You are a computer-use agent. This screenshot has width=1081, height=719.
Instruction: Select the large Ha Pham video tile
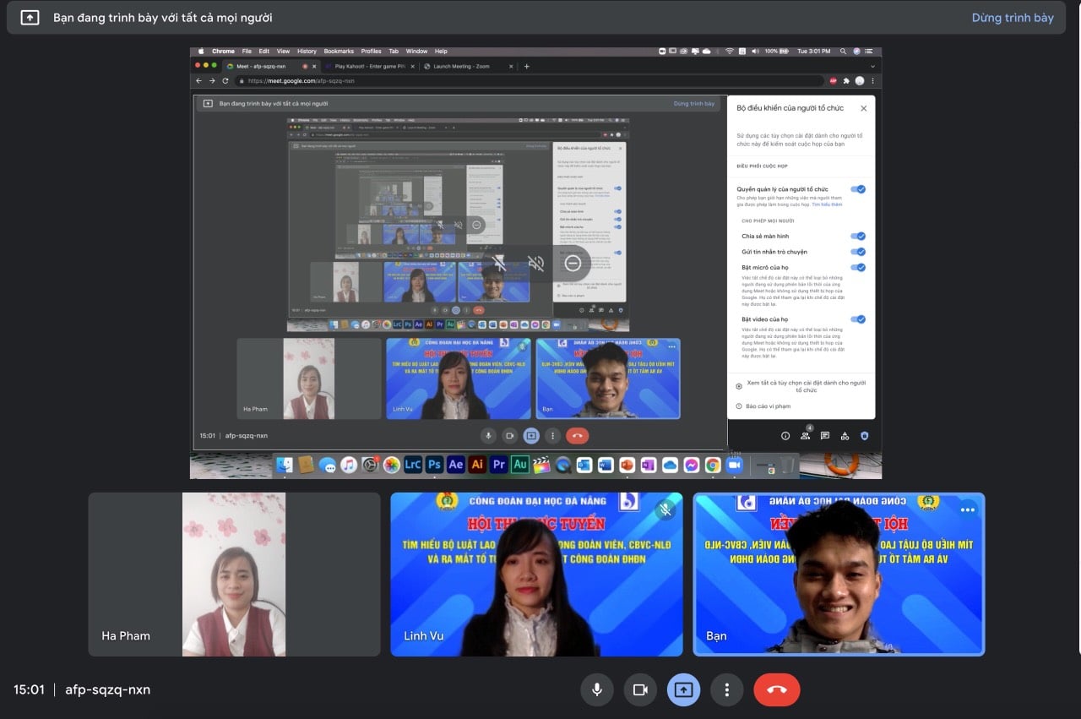click(x=234, y=575)
